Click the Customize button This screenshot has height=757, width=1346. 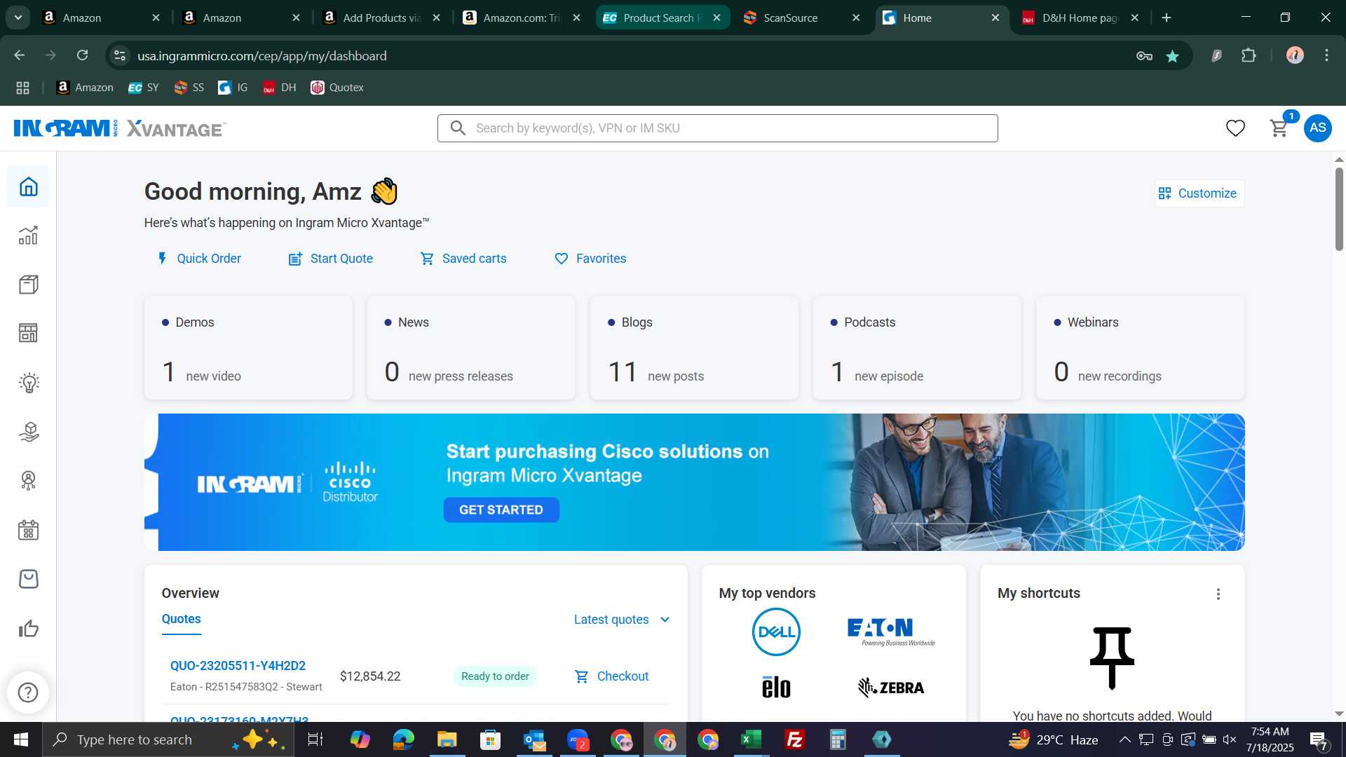[1199, 193]
